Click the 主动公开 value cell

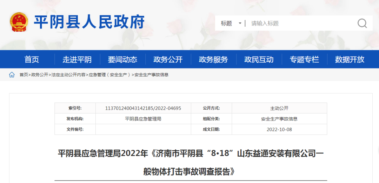coord(279,108)
